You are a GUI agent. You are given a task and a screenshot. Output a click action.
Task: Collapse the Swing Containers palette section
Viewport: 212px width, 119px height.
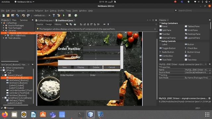(x=160, y=23)
